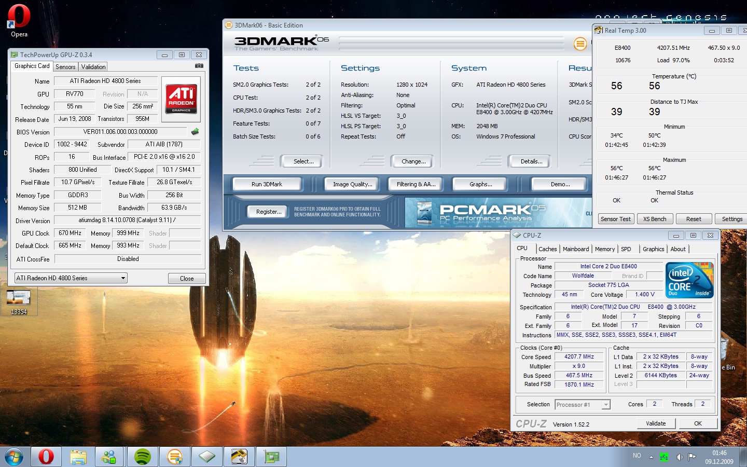Open the Graphics tab in CPU-Z
This screenshot has height=467, width=747.
[x=654, y=249]
